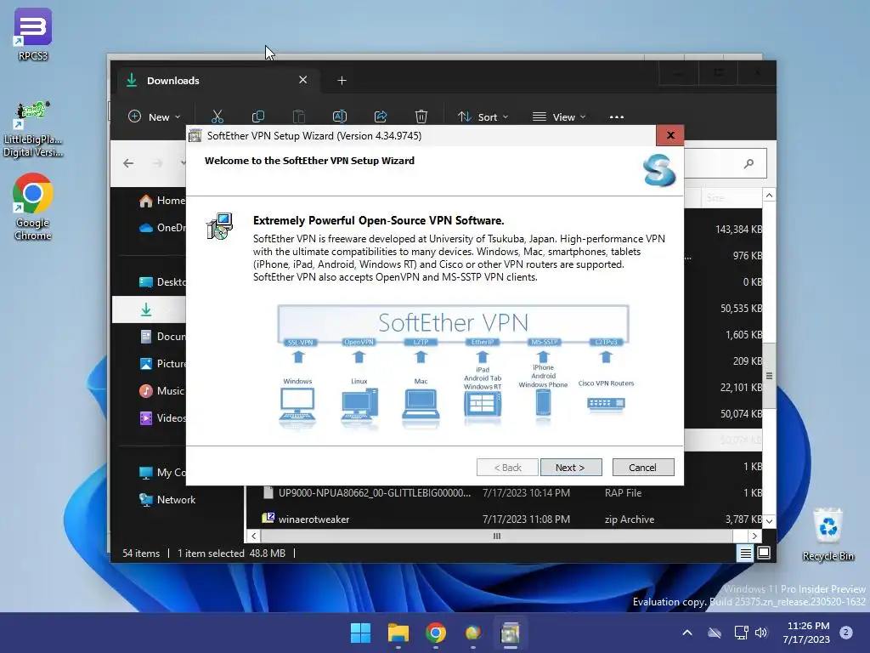The height and width of the screenshot is (653, 870).
Task: Click the Paste icon in Explorer toolbar
Action: click(x=298, y=116)
